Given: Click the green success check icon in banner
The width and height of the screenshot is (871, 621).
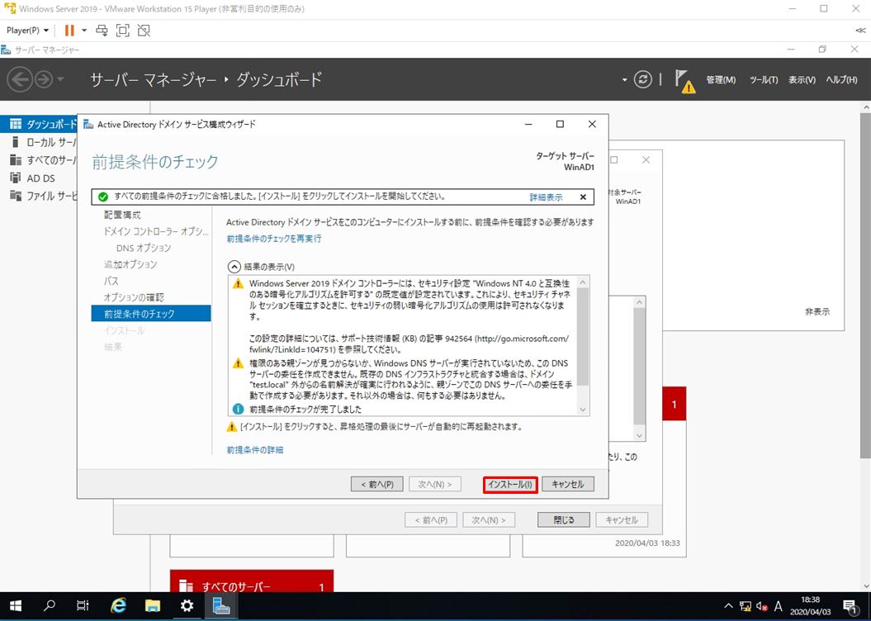Looking at the screenshot, I should (102, 197).
